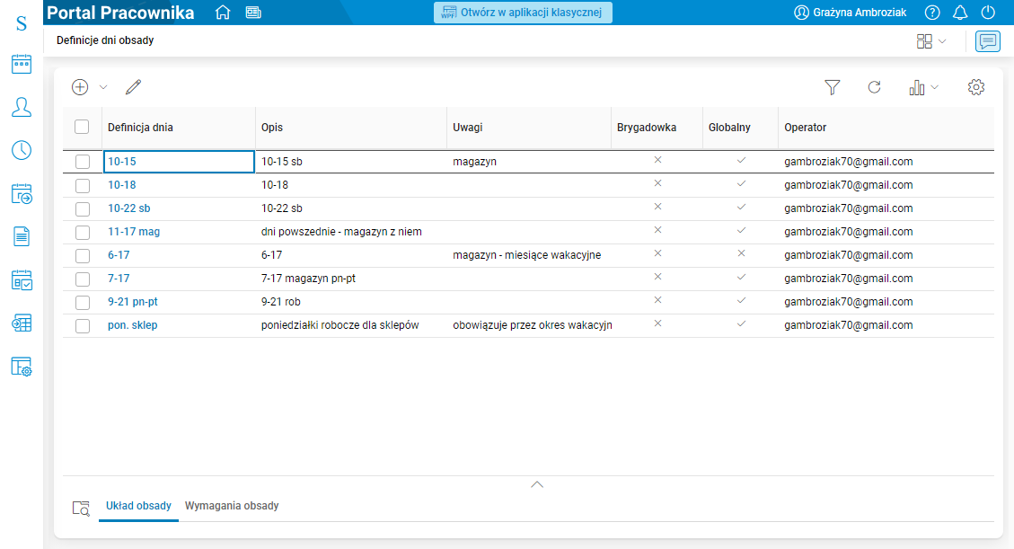Check the row 6-17 checkbox
Screen dimensions: 1014x549
click(x=82, y=255)
